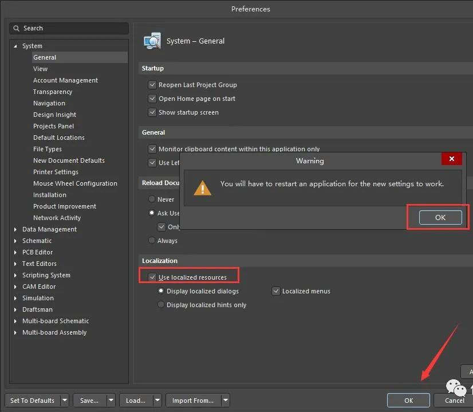This screenshot has height=412, width=473.
Task: Click the warning triangle icon
Action: pyautogui.click(x=202, y=187)
